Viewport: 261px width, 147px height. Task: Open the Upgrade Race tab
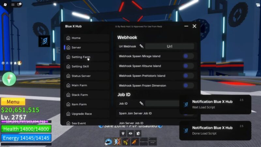tap(86, 114)
